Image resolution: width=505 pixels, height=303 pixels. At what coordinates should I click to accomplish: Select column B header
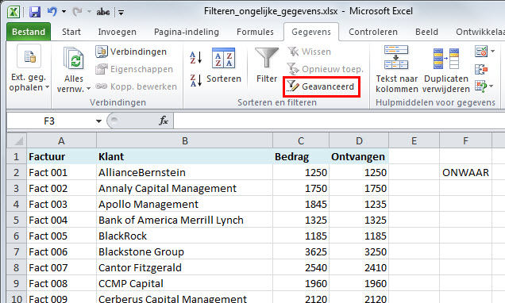click(184, 140)
